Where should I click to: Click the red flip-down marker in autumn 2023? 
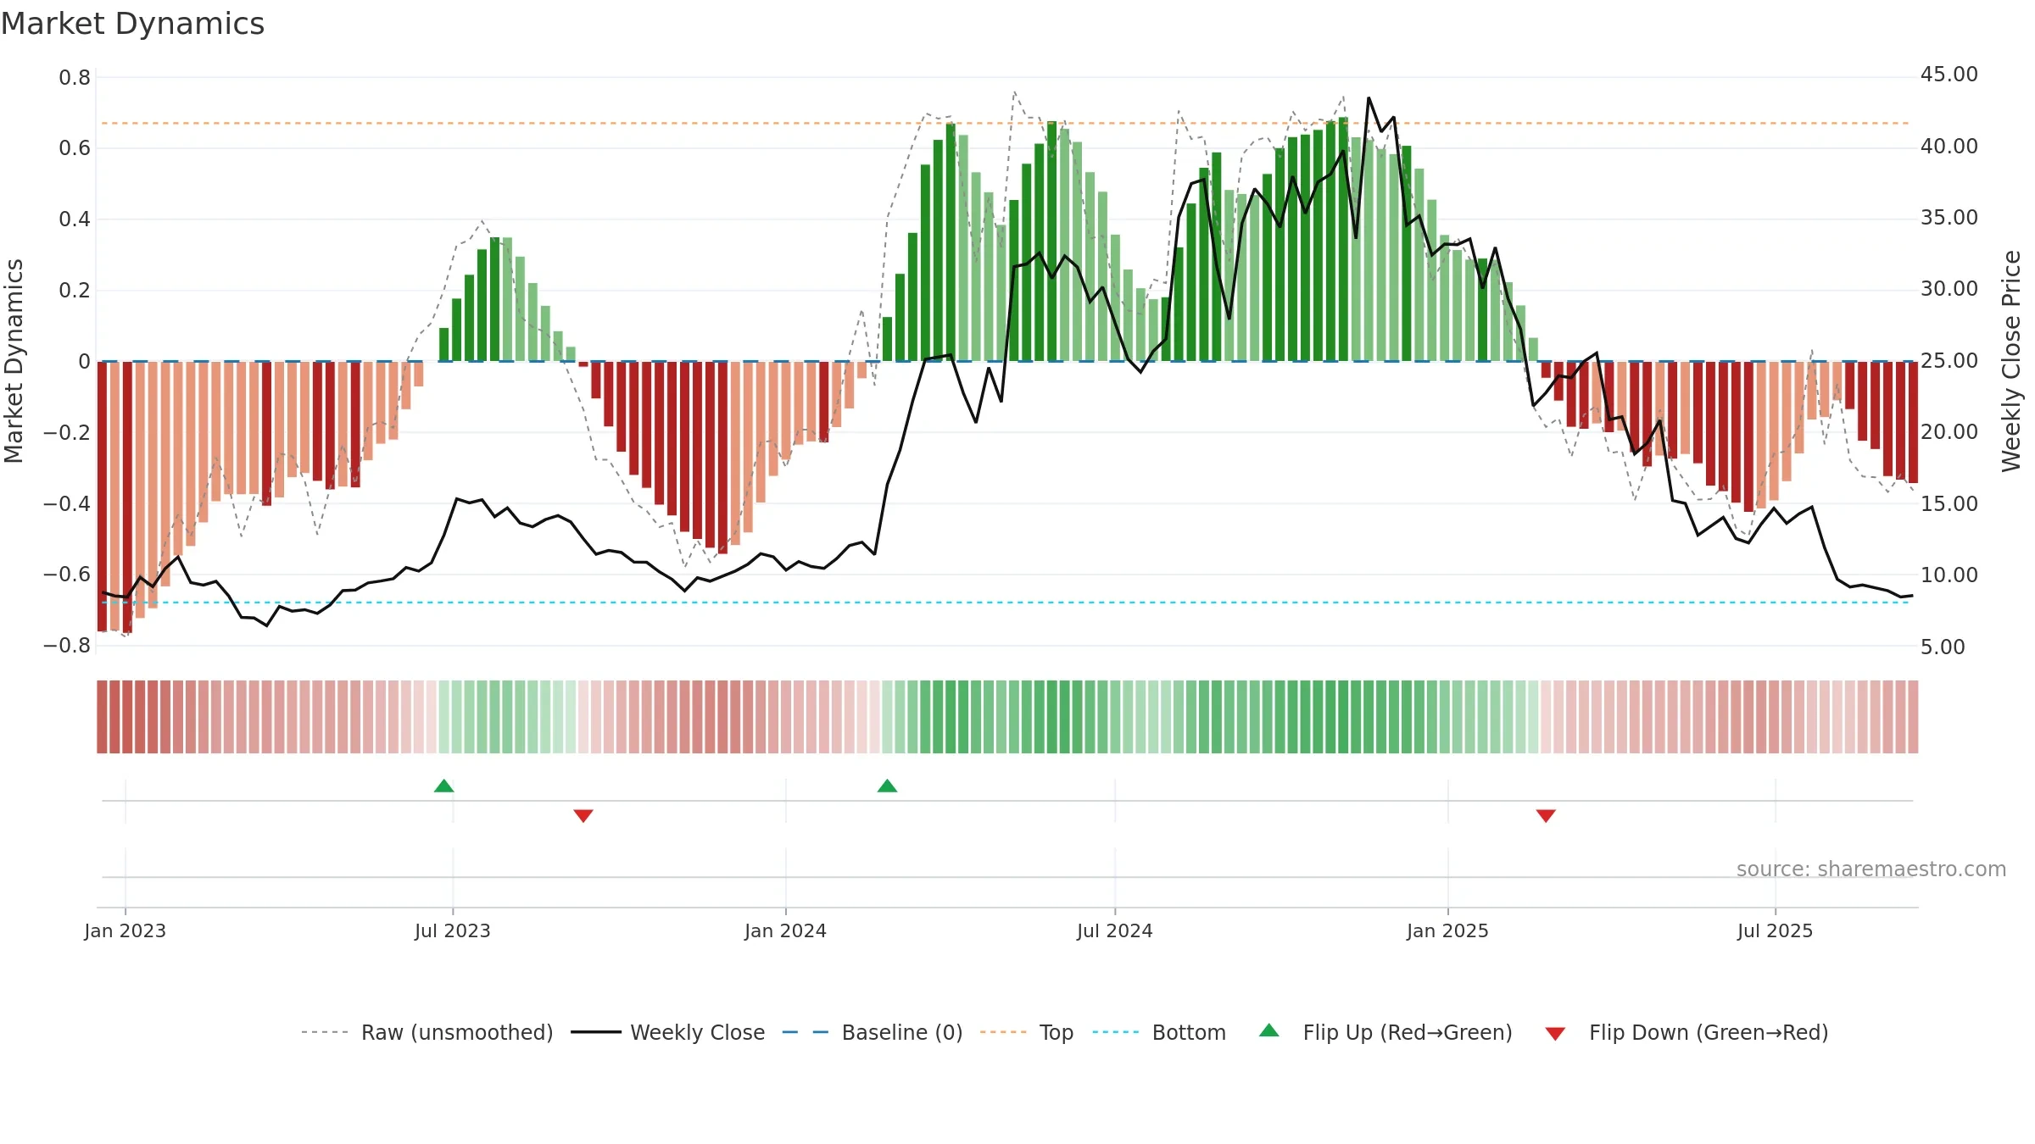[x=583, y=815]
